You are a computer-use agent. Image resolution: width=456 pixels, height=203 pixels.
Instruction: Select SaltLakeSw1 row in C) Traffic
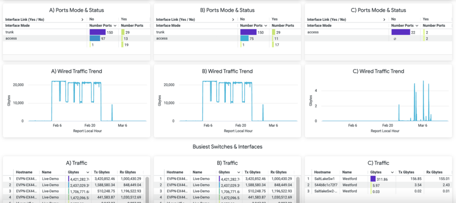326,179
